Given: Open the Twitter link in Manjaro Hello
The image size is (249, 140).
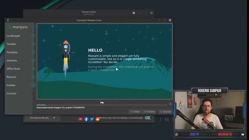Looking at the screenshot, I should click(92, 119).
